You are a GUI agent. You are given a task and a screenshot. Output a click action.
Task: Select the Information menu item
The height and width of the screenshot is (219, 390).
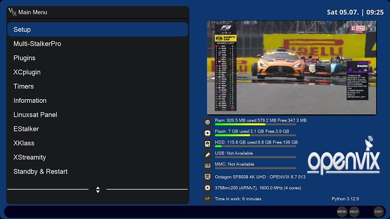pos(97,100)
